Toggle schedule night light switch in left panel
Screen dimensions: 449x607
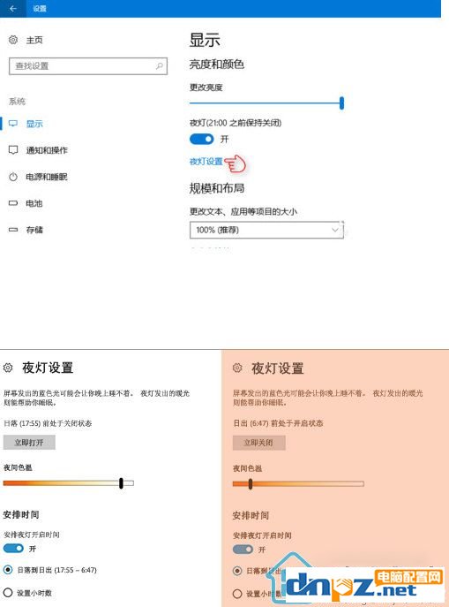13,548
